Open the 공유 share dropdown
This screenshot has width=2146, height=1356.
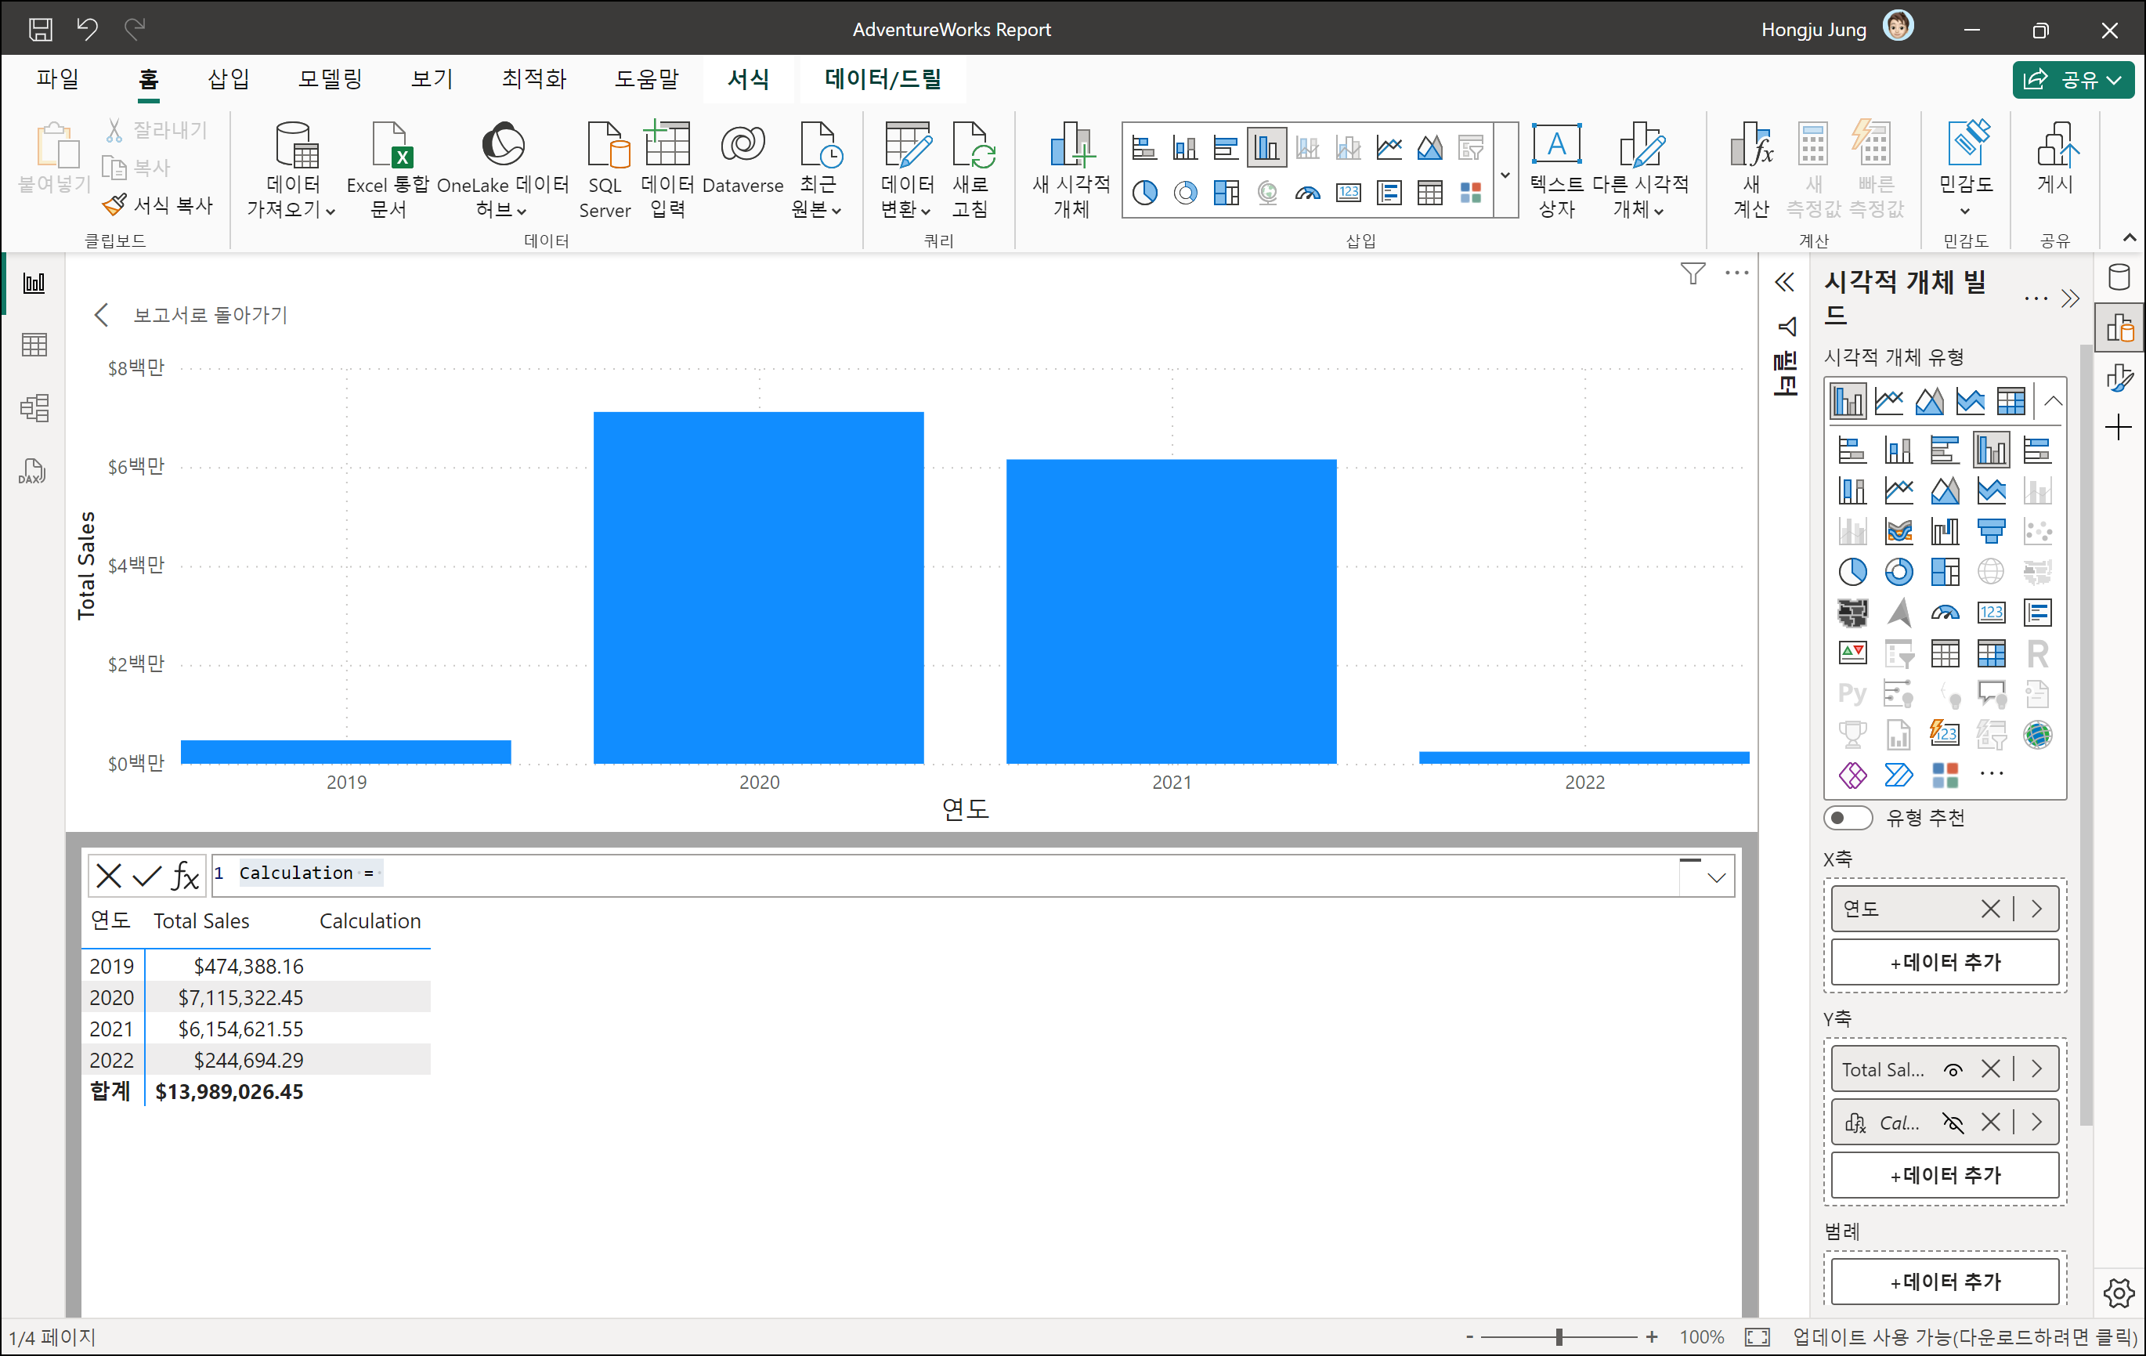[2072, 80]
